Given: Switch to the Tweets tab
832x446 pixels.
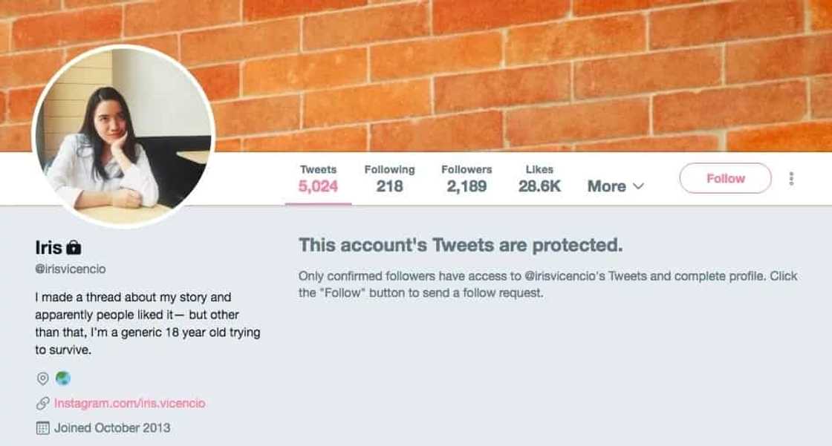Looking at the screenshot, I should pos(318,179).
